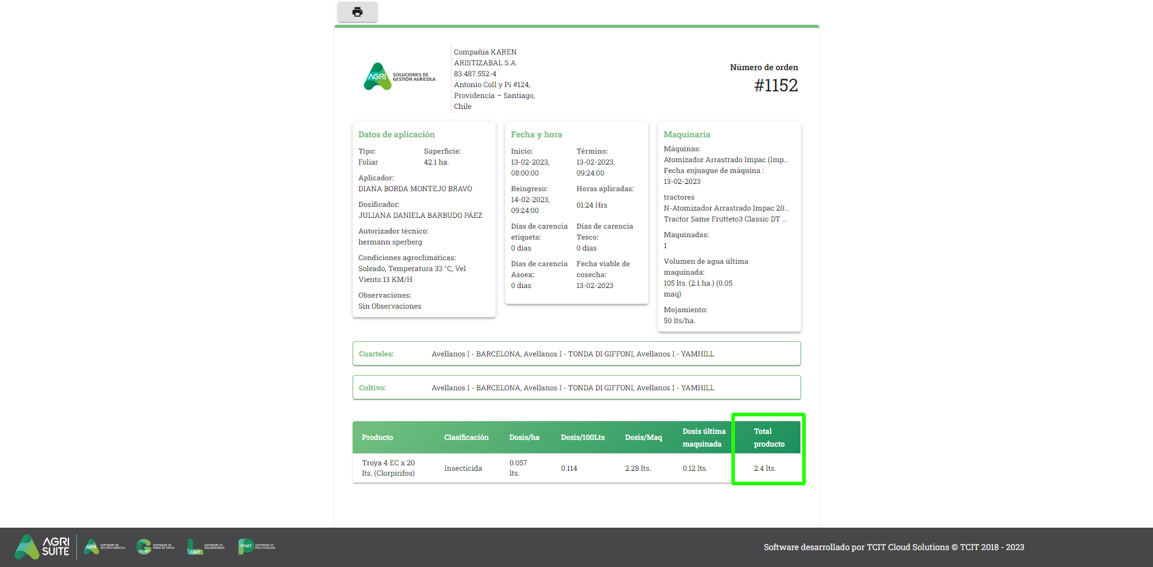Open the Likit liquidaciones footer icon
The height and width of the screenshot is (567, 1153).
(206, 546)
